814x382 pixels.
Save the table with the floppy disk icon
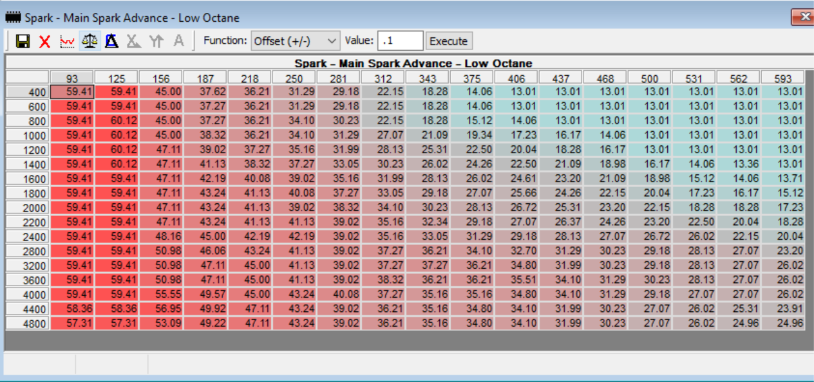[x=23, y=41]
